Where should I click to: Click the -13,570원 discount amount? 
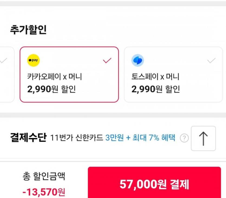coord(44,192)
